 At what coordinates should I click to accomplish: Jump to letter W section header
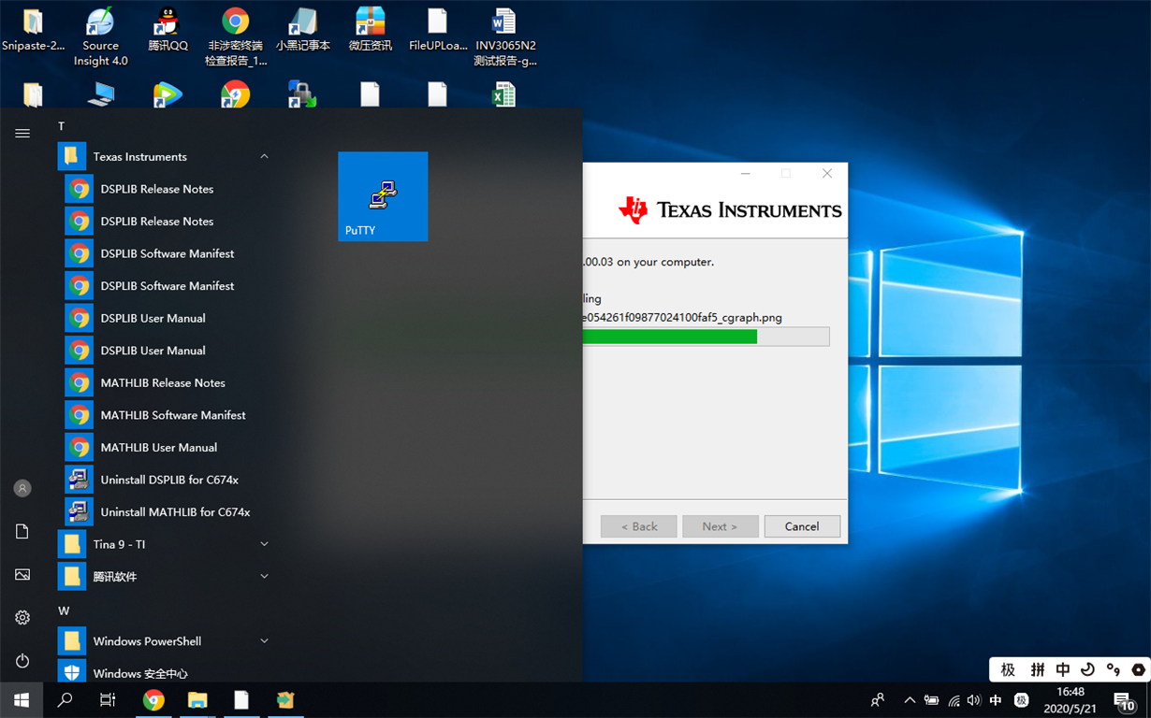[x=64, y=610]
